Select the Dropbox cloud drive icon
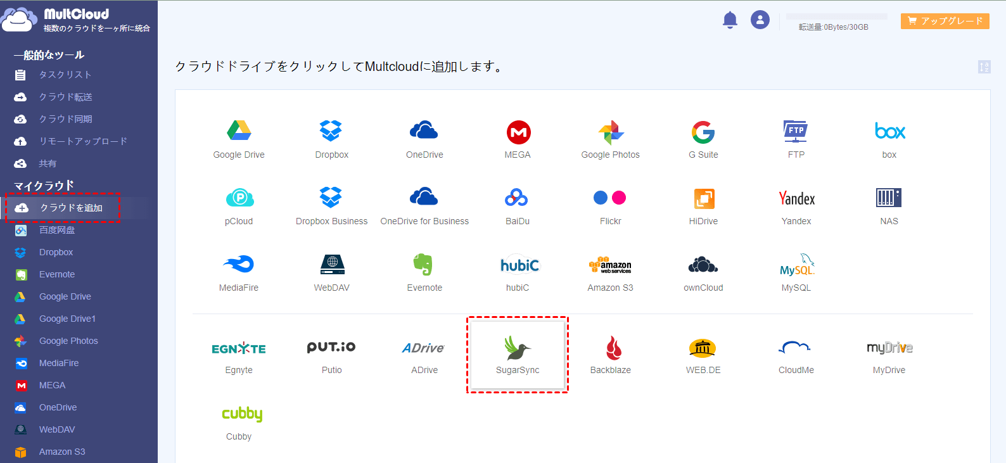Image resolution: width=1006 pixels, height=463 pixels. 331,139
